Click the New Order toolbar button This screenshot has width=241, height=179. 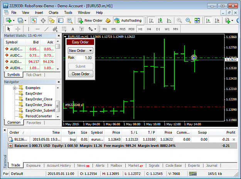[90, 20]
